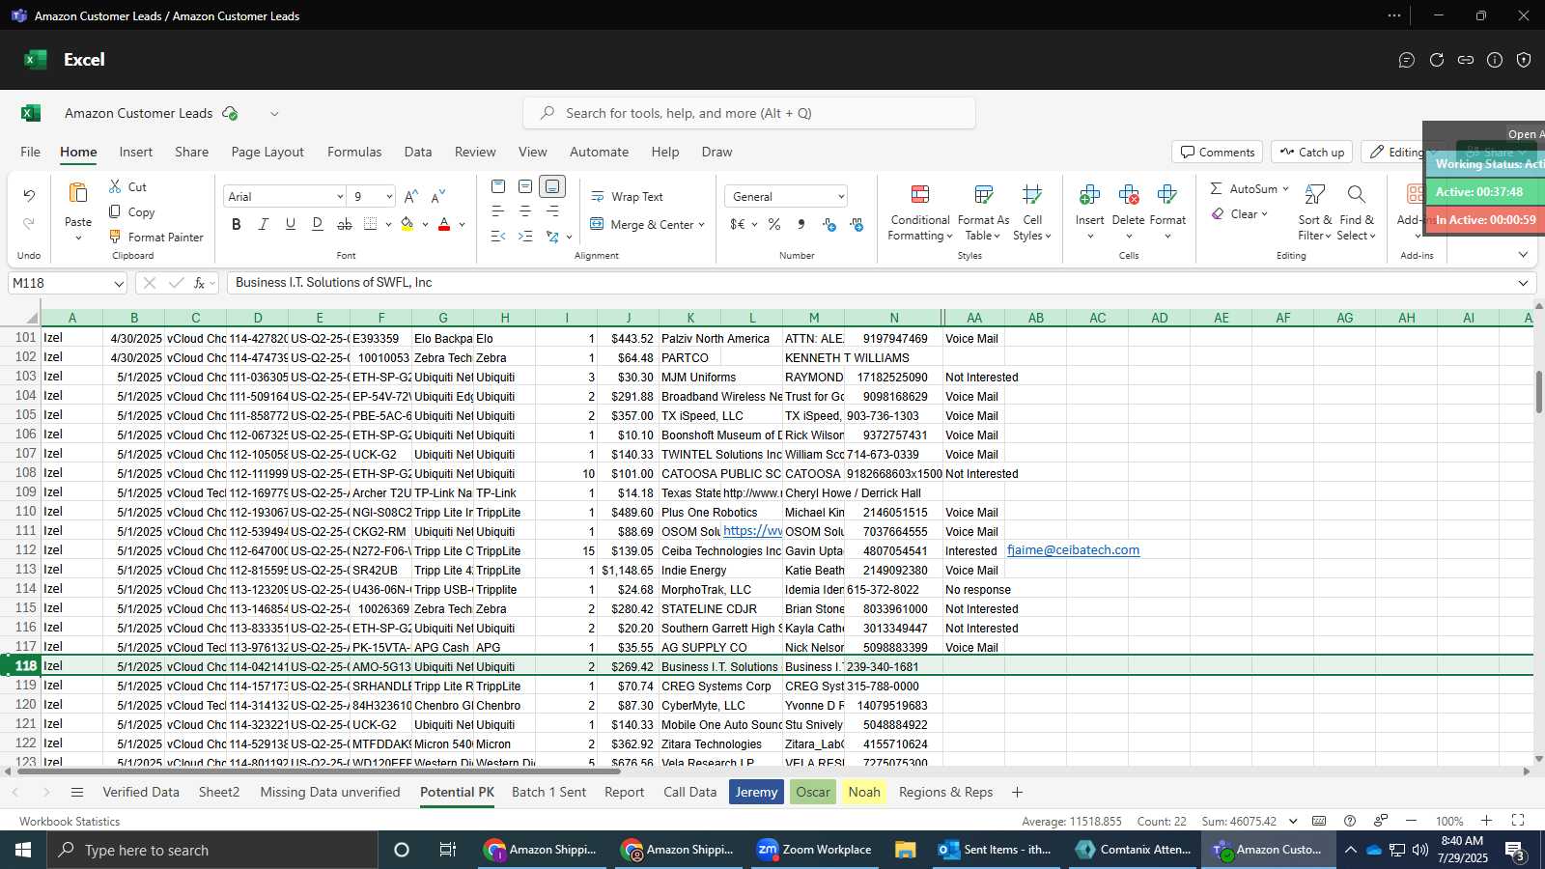Open Find & Select magnifier tool

coord(1356,212)
